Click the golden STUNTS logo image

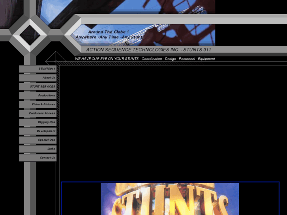click(170, 199)
